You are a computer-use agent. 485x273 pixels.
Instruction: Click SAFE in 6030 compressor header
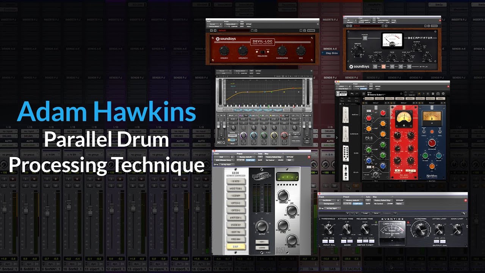pos(260,160)
